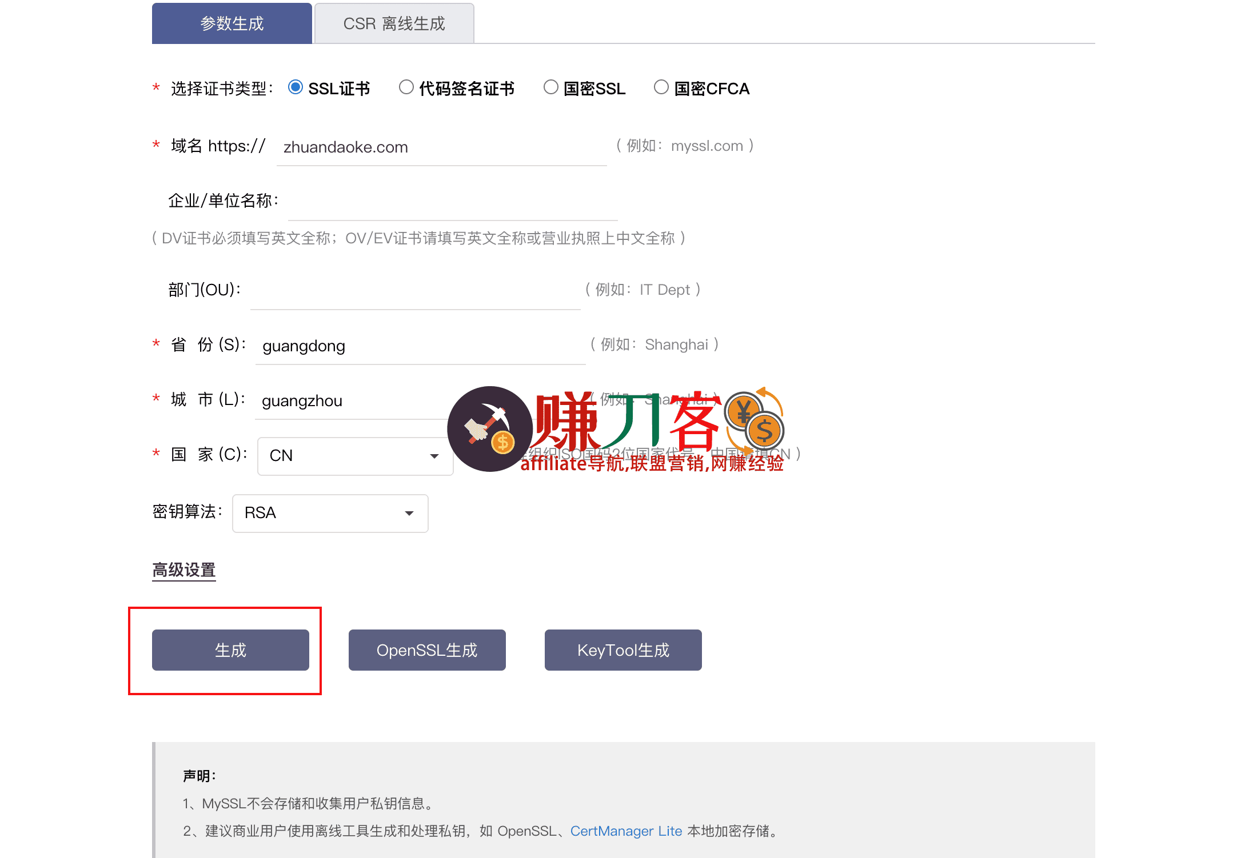The width and height of the screenshot is (1237, 858).
Task: Expand the 高级设置 advanced settings
Action: point(183,569)
